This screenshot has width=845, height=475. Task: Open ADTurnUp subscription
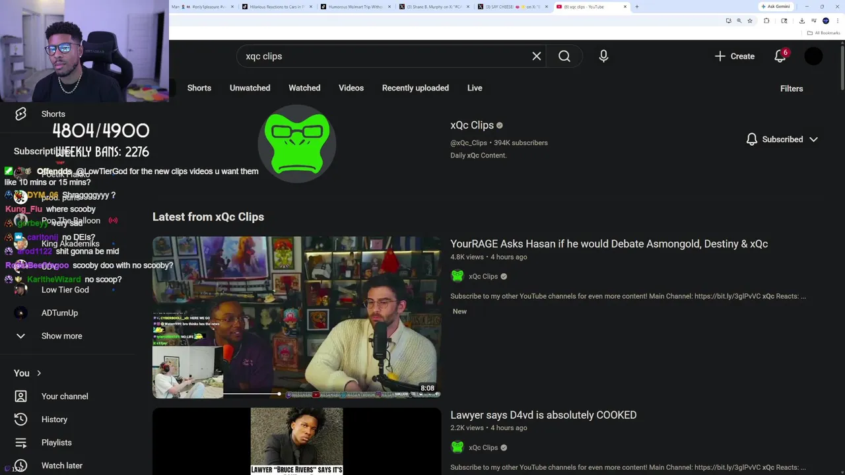[x=59, y=313]
